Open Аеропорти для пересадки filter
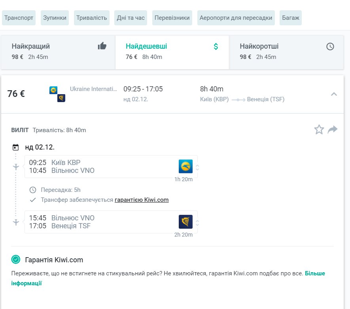Image resolution: width=350 pixels, height=309 pixels. point(236,18)
